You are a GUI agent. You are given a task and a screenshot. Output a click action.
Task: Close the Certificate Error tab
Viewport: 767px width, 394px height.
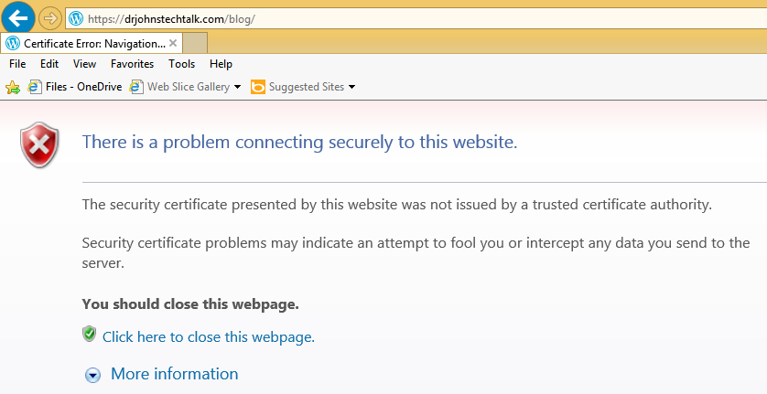click(x=173, y=43)
